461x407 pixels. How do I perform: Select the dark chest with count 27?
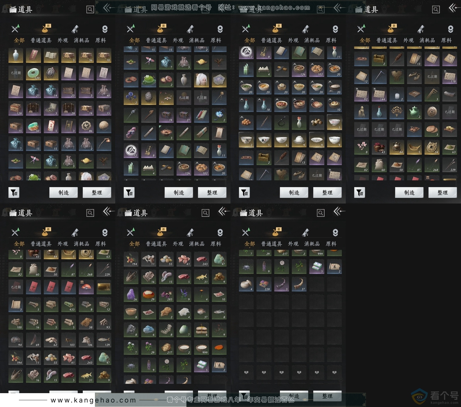tap(184, 115)
